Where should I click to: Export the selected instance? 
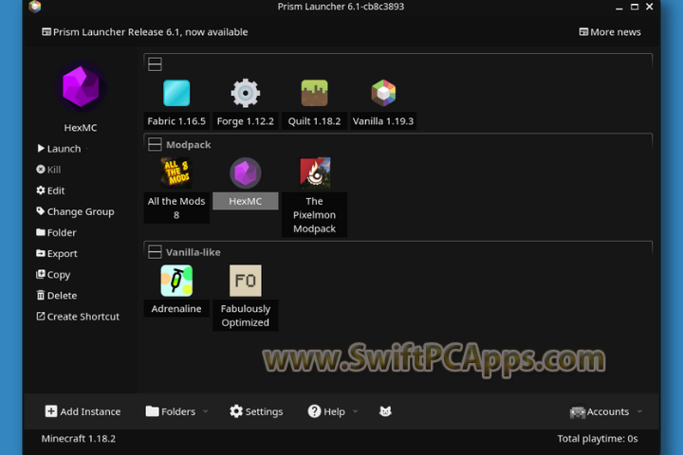[x=57, y=253]
